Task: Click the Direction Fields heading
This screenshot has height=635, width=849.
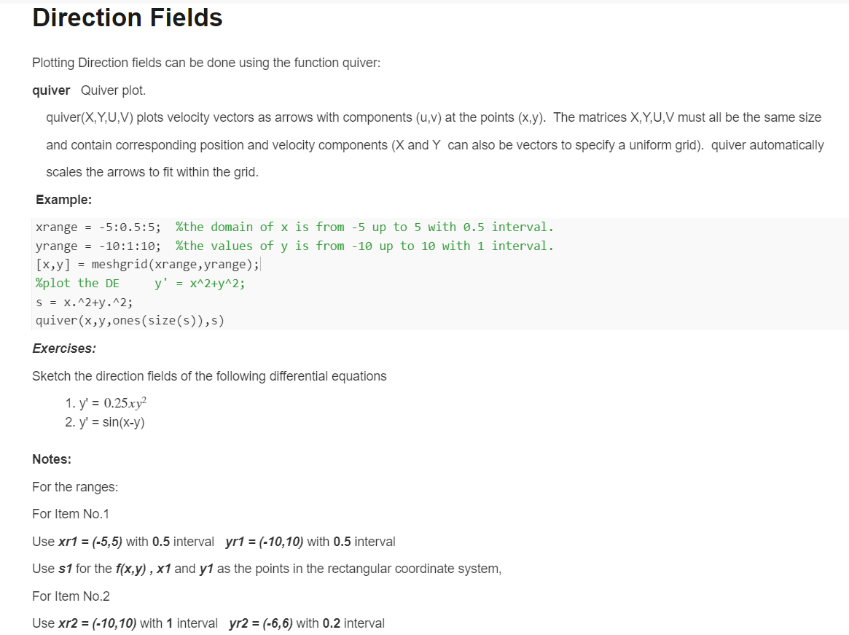Action: 128,17
